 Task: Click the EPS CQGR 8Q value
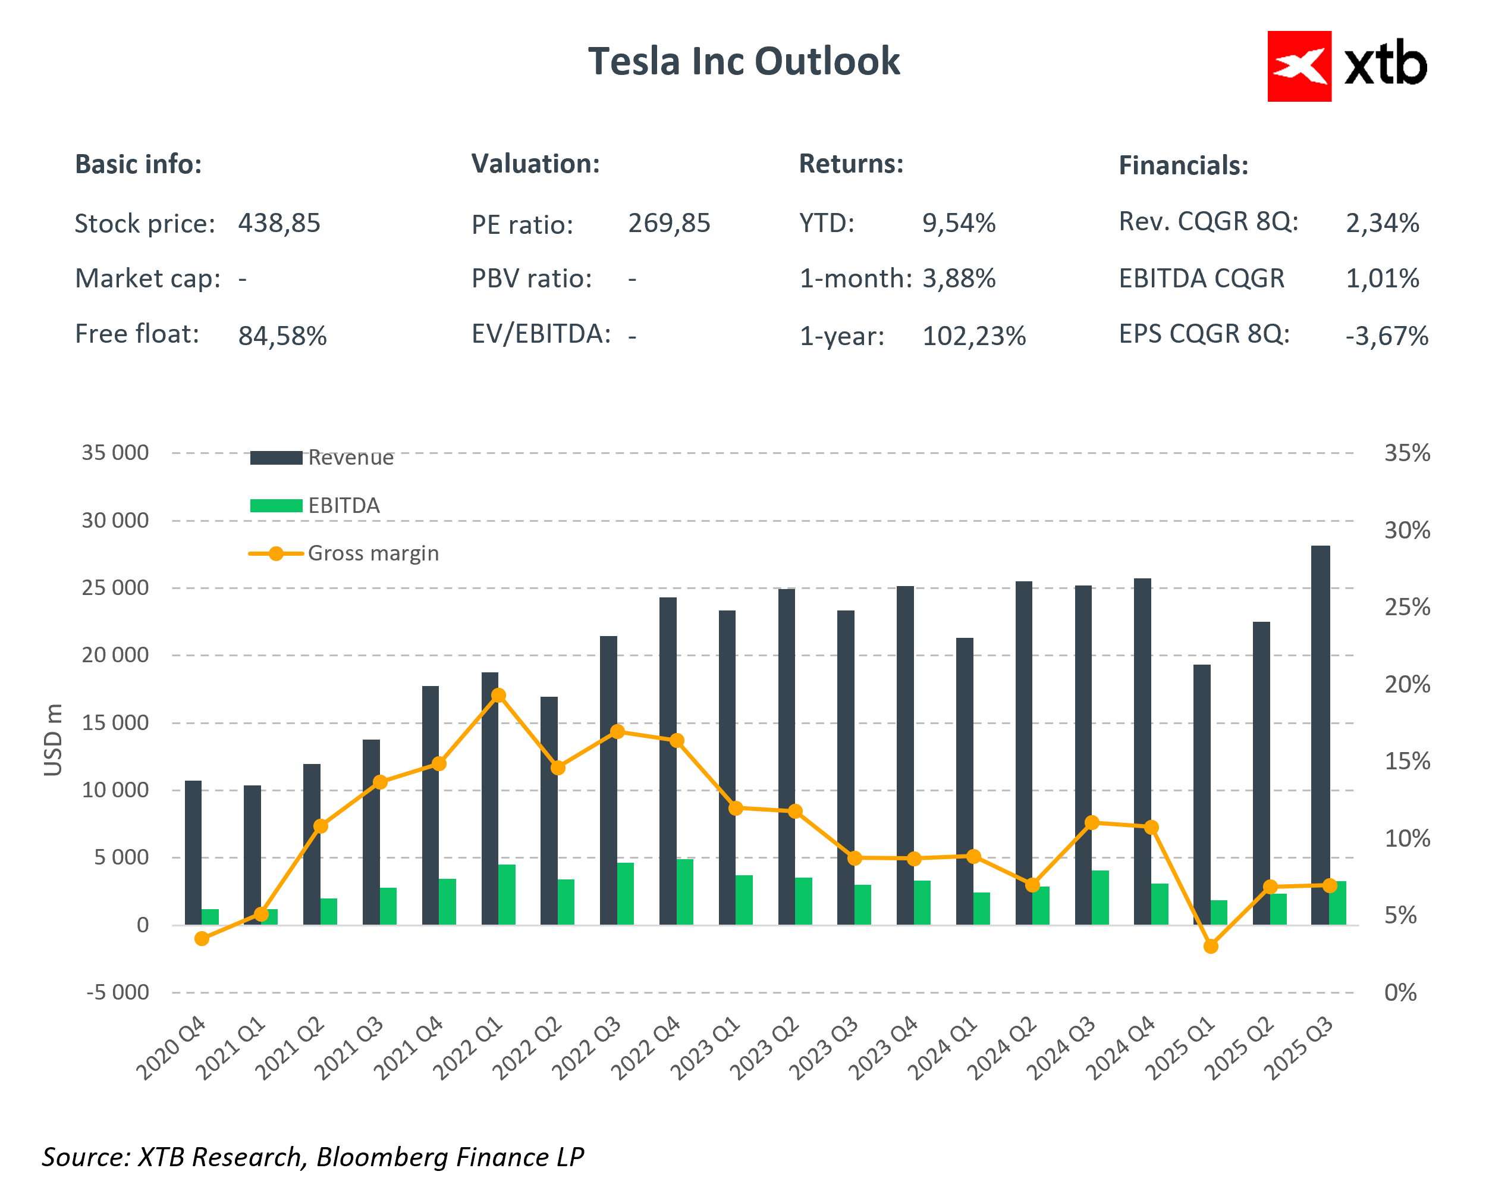pos(1386,336)
